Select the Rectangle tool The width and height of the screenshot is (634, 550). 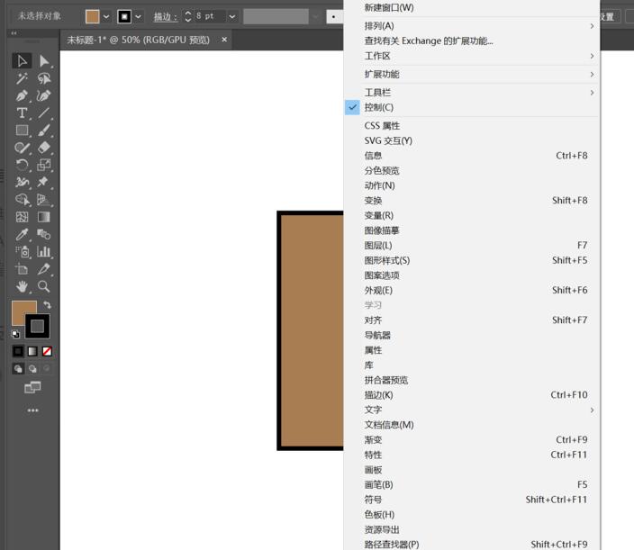tap(23, 131)
